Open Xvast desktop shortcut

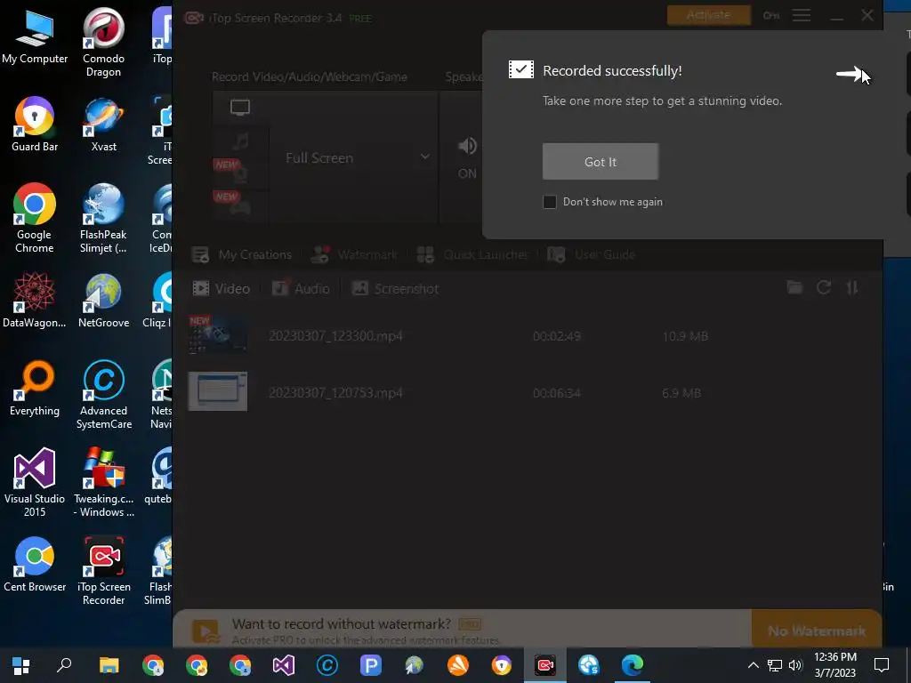103,125
